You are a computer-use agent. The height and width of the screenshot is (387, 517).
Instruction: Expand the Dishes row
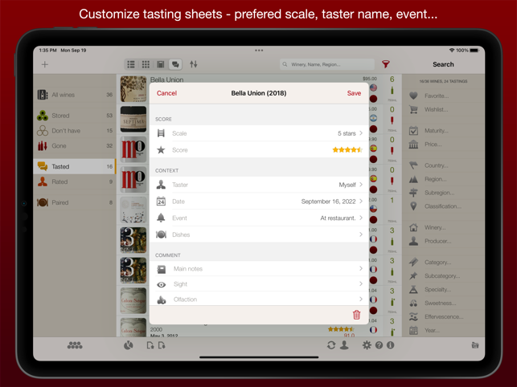click(259, 234)
